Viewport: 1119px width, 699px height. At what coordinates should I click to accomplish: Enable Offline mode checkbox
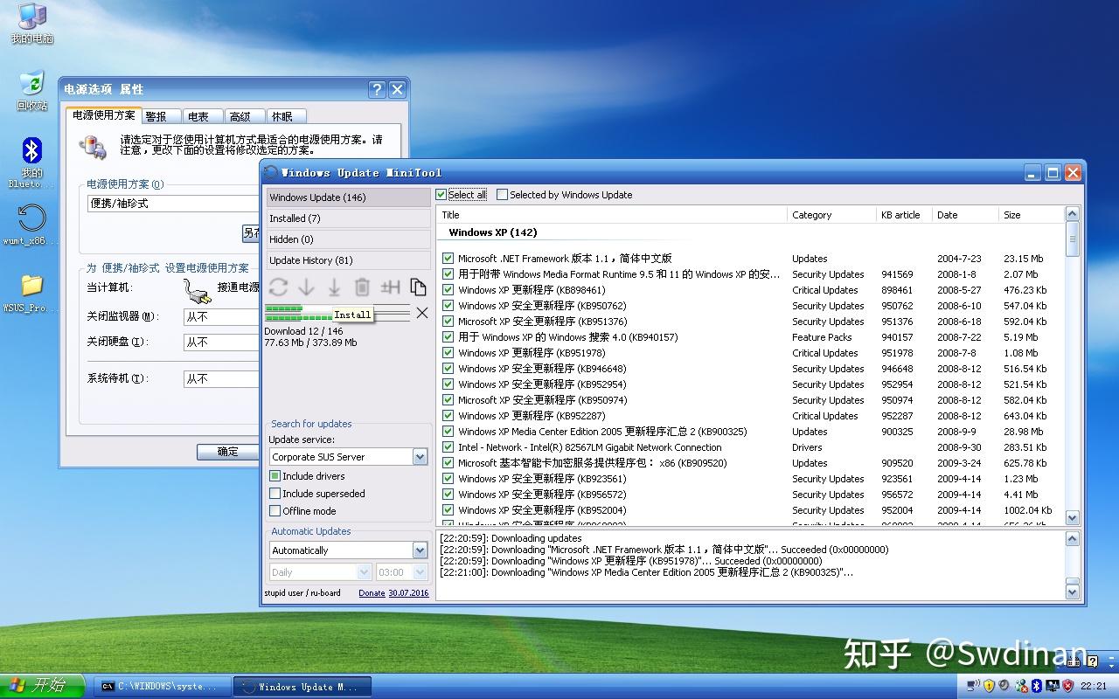(275, 511)
